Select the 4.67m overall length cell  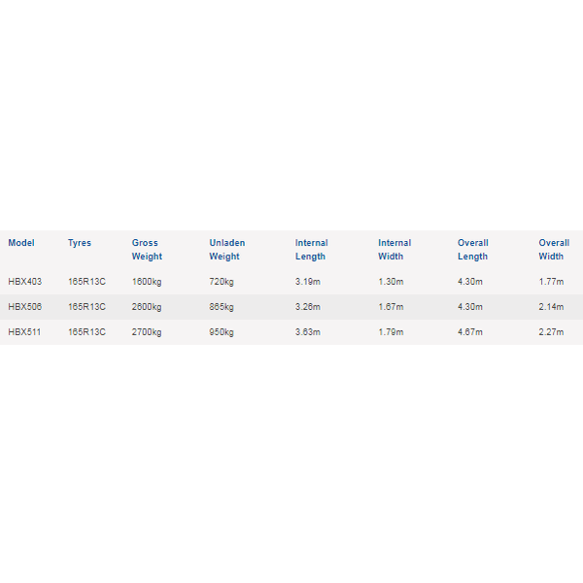[x=470, y=332]
